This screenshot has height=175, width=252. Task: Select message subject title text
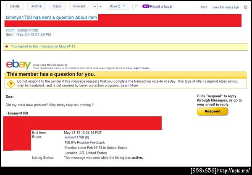click(x=51, y=18)
